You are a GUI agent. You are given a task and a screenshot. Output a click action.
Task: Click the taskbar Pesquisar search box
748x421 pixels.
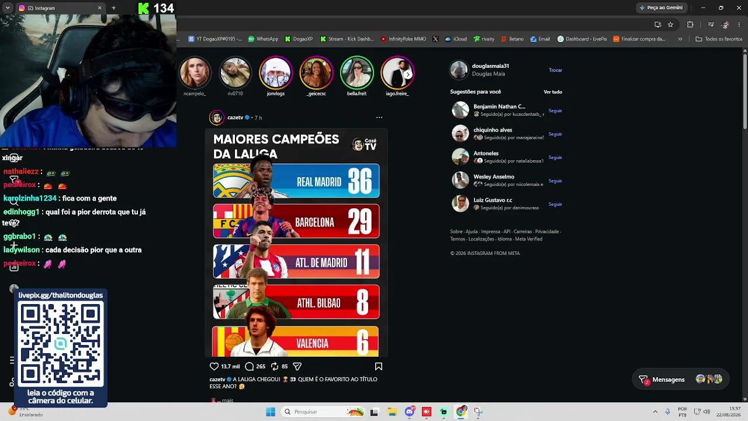tap(323, 412)
